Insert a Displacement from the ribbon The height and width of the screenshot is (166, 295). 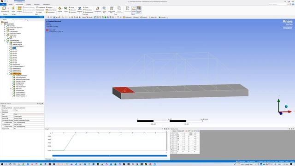pos(88,12)
